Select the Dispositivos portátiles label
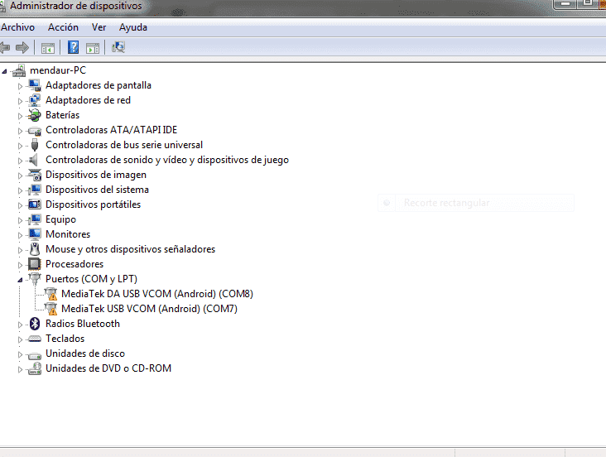 (x=94, y=204)
